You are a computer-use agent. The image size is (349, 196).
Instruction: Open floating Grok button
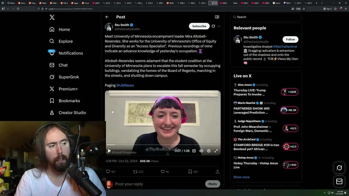(x=339, y=168)
